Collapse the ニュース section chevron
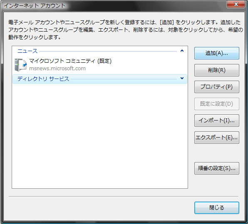 182,51
